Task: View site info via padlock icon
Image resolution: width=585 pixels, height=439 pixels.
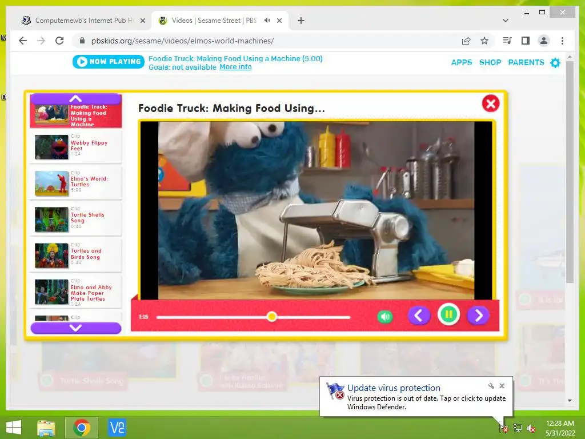Action: [82, 41]
